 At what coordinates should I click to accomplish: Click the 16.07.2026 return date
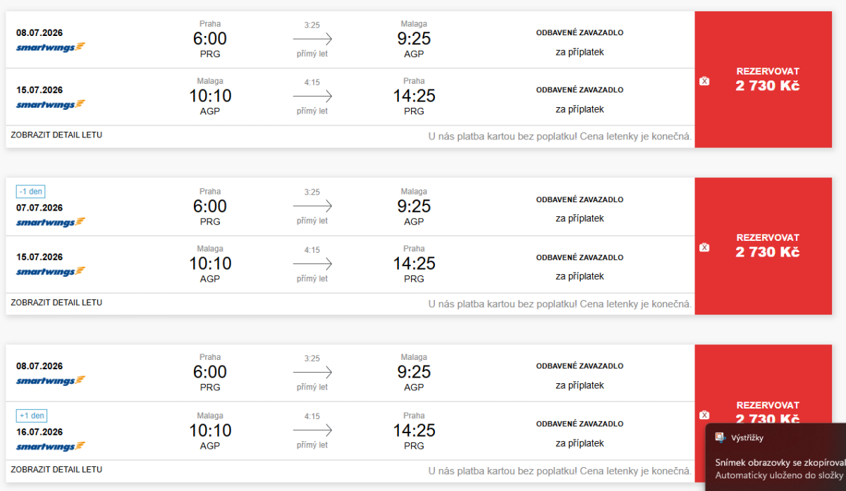[x=39, y=432]
